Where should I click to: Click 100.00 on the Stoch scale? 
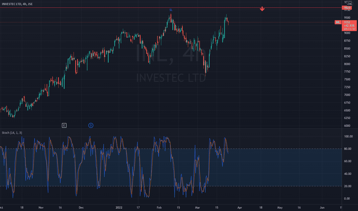point(348,137)
